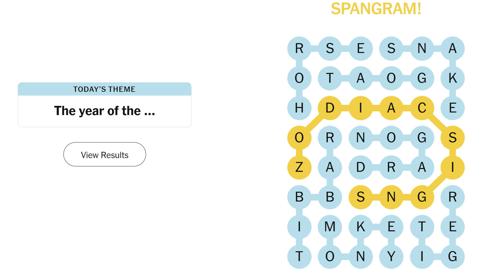Viewport: 493px width, 277px height.
Task: Click the K tile in MONKEY
Action: [x=361, y=227]
